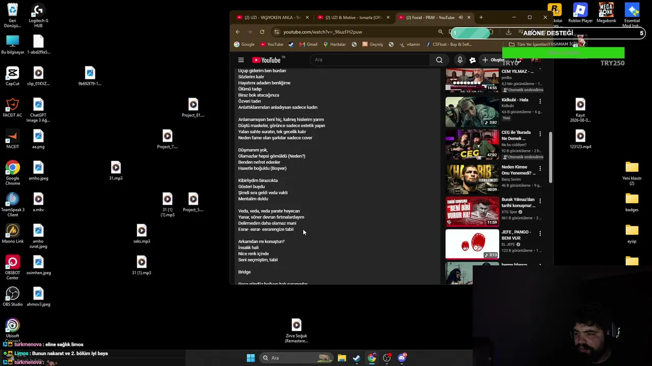Screen dimensions: 652x366
Task: Open the YouTube hamburger guide menu
Action: [x=241, y=60]
